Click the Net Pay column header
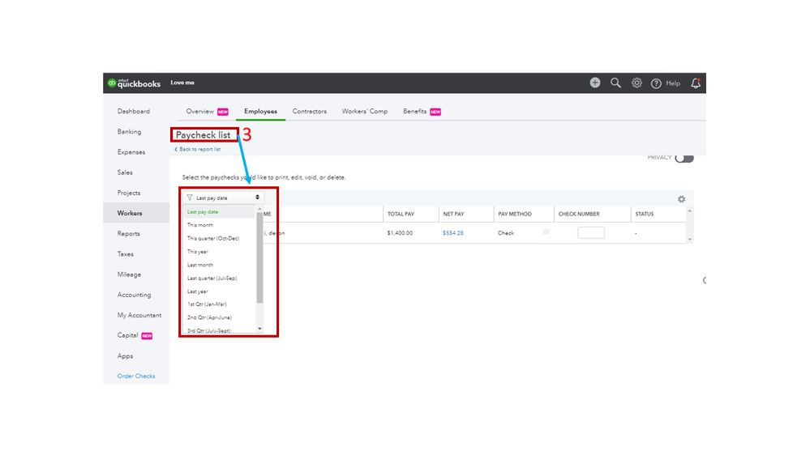This screenshot has width=810, height=455. pyautogui.click(x=453, y=214)
